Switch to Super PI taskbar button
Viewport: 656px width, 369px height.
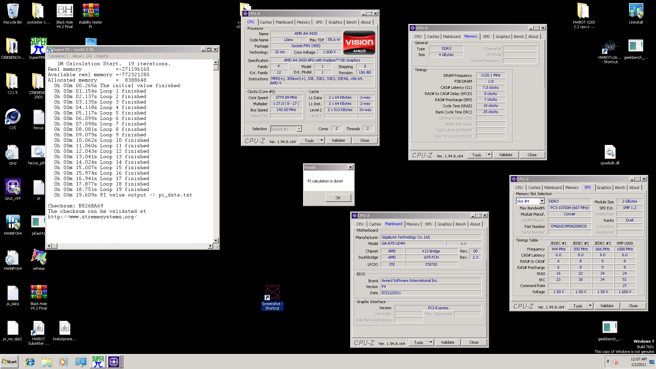coord(98,362)
